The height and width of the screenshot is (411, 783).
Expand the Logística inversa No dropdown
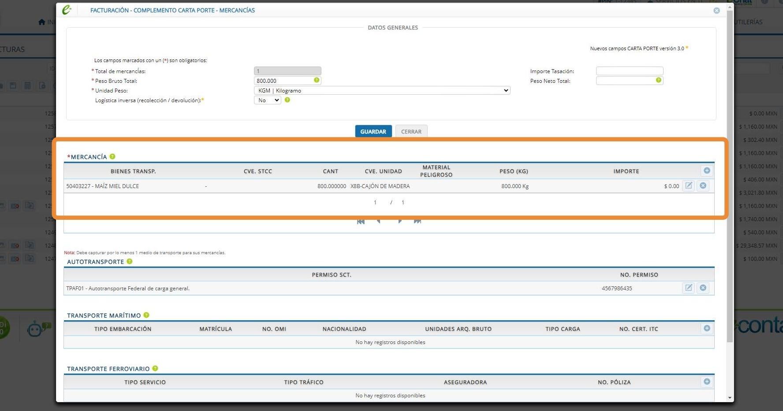[268, 100]
